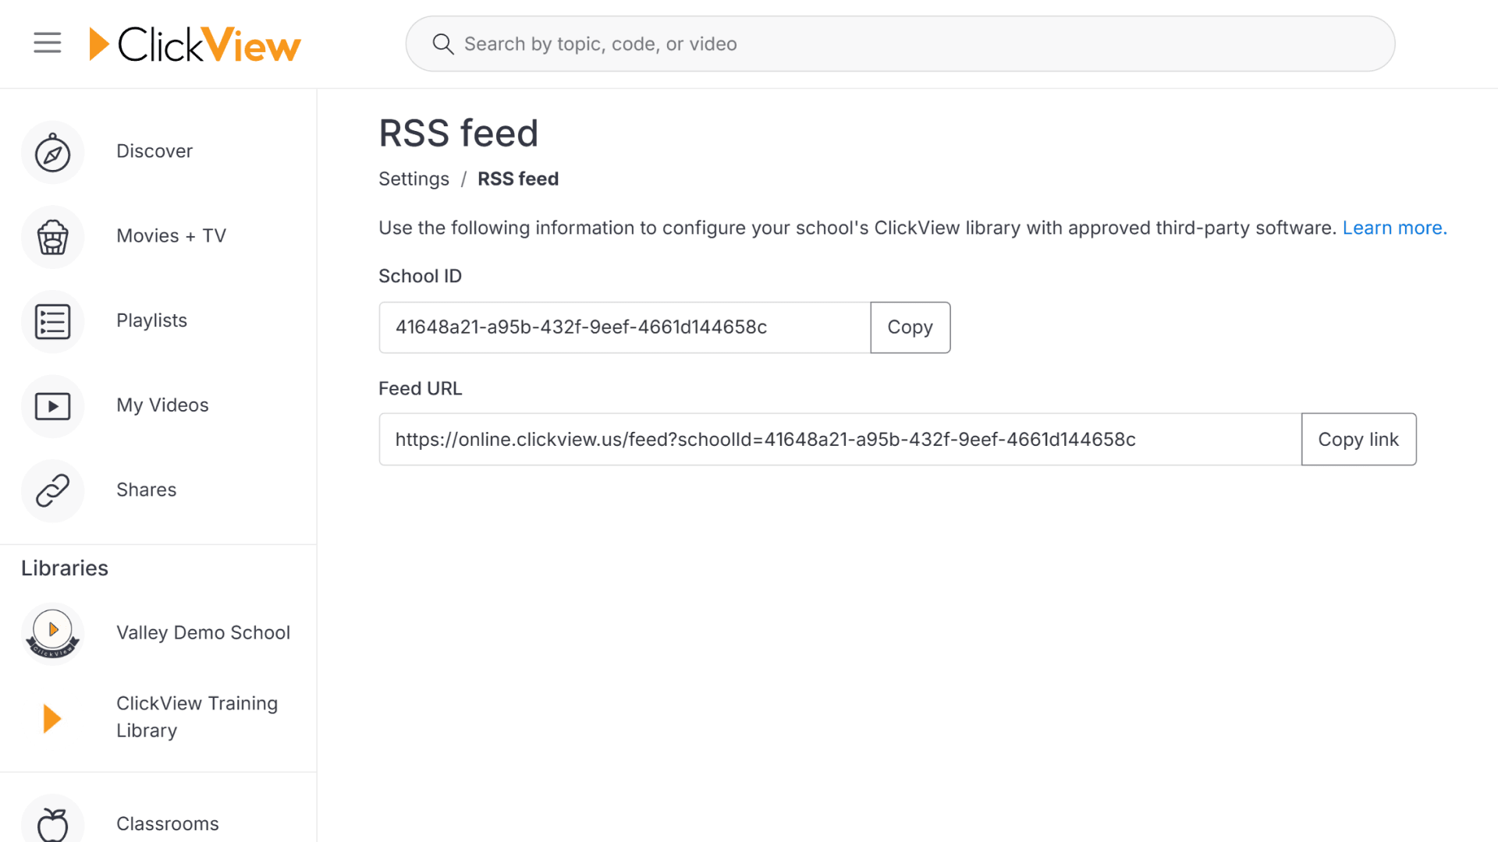The height and width of the screenshot is (842, 1498).
Task: Open the Learn more link
Action: 1393,228
